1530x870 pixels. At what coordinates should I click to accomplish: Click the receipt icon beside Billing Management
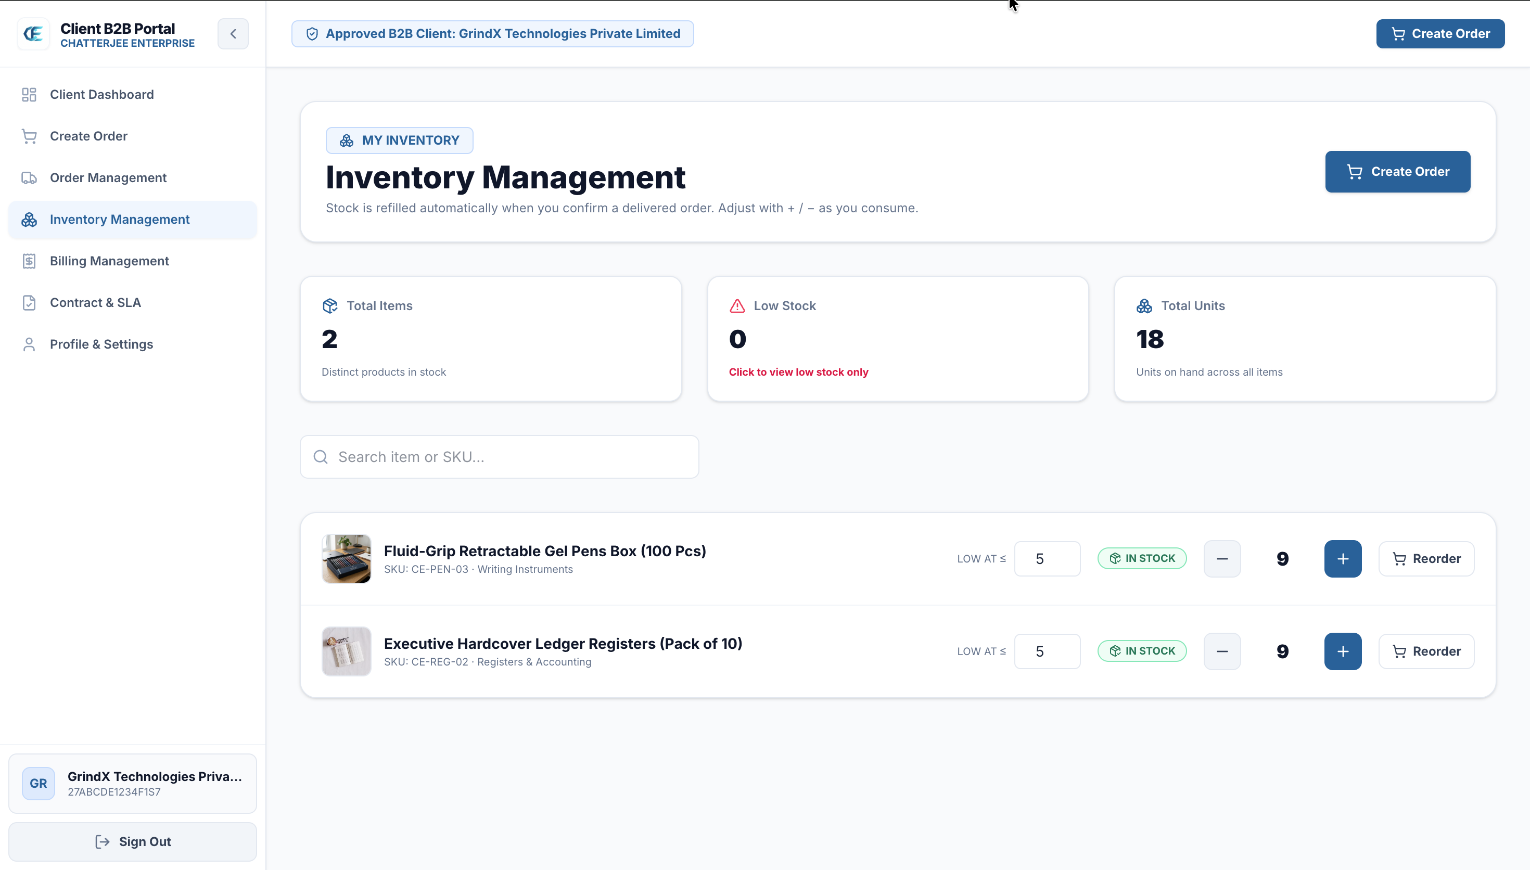(x=29, y=261)
